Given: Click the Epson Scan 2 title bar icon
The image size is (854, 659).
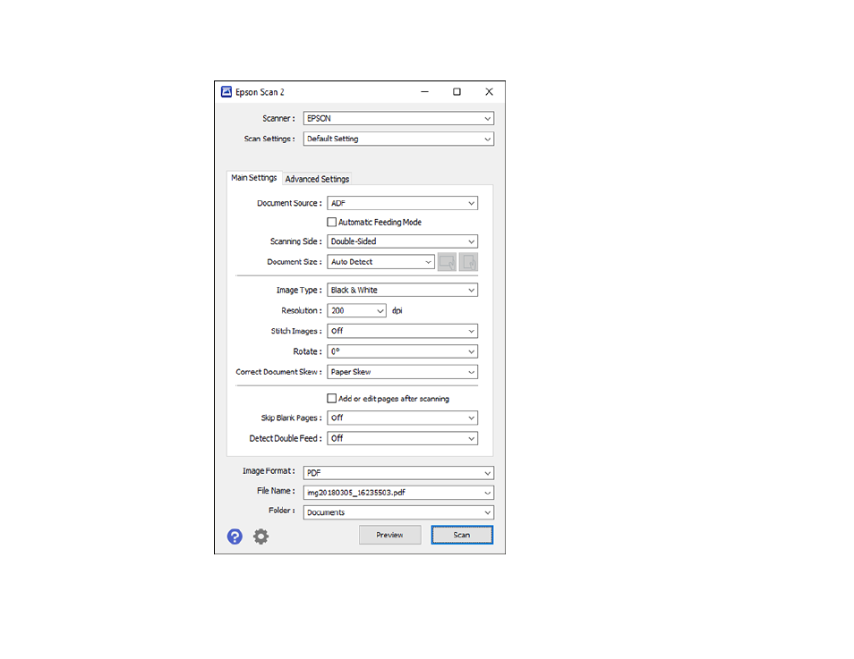Looking at the screenshot, I should coord(226,92).
